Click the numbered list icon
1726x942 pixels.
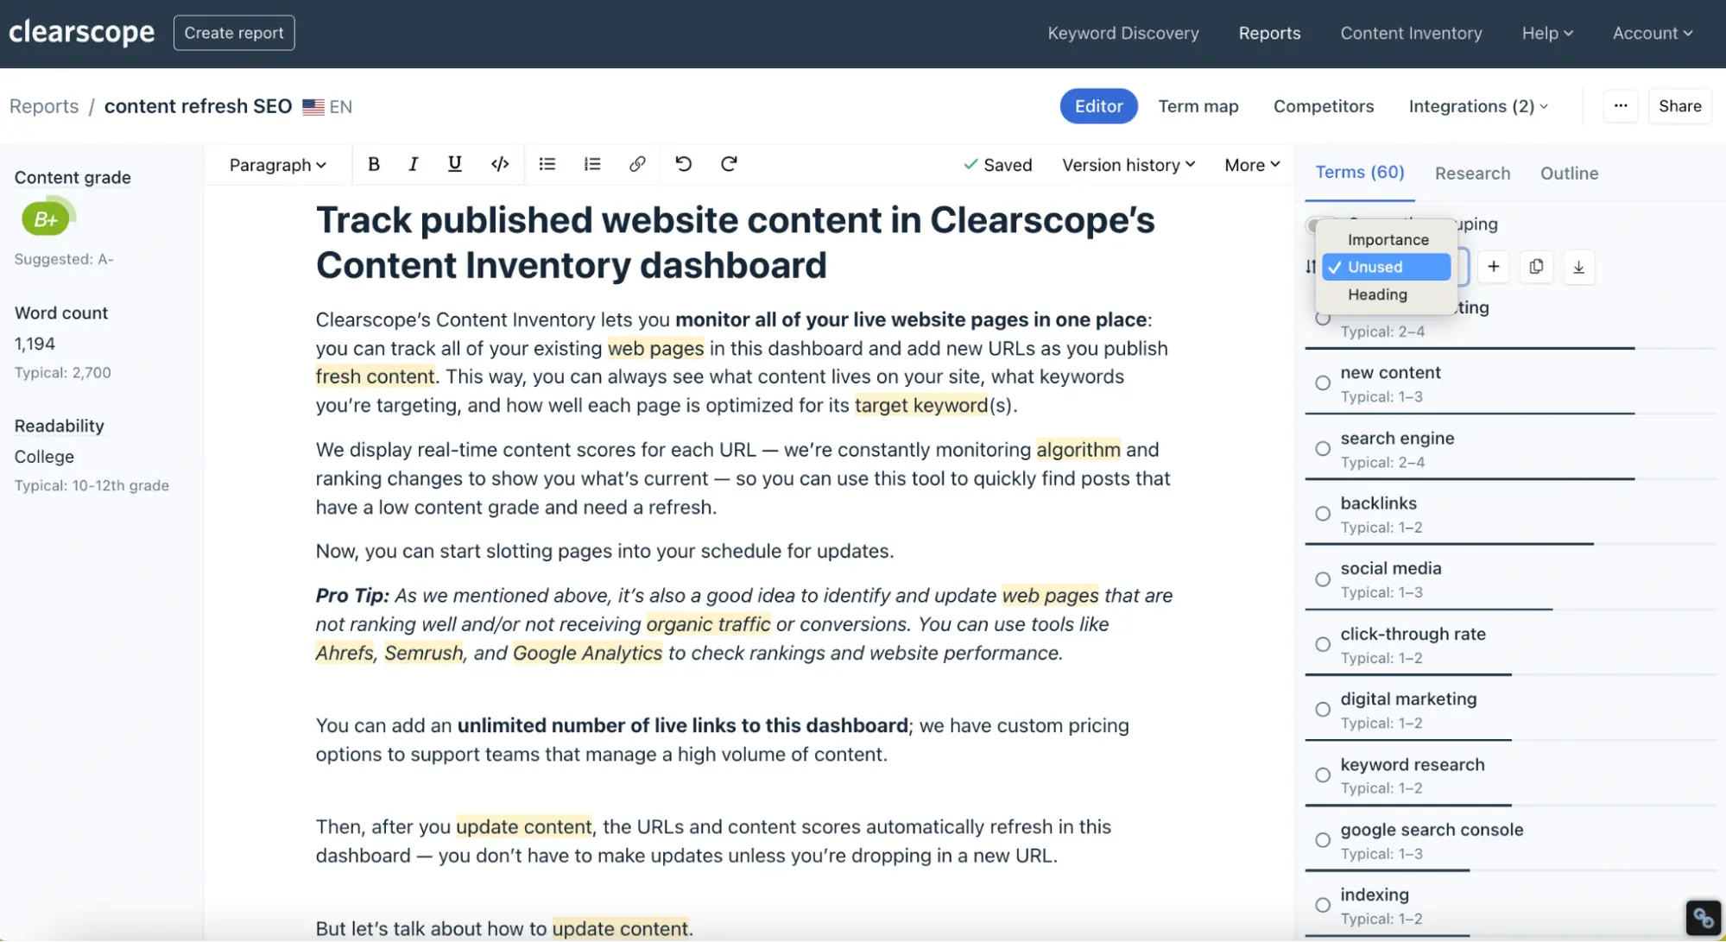click(x=591, y=165)
